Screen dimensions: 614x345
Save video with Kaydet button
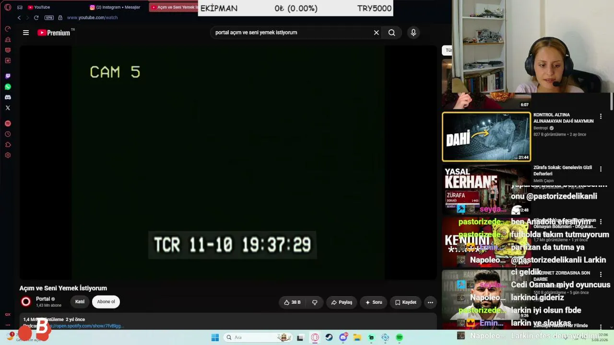coord(405,302)
